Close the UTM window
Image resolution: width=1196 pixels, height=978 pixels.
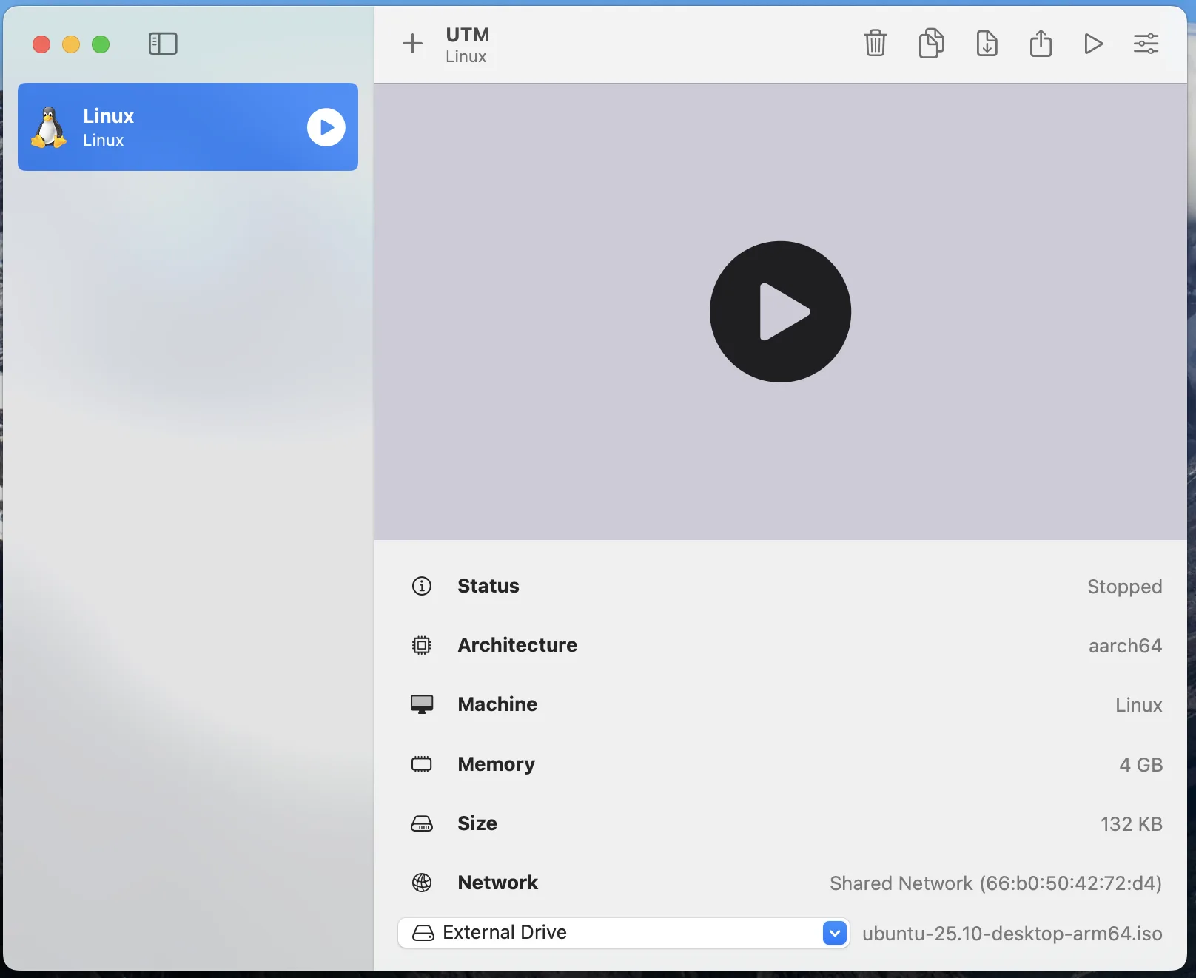[x=41, y=44]
